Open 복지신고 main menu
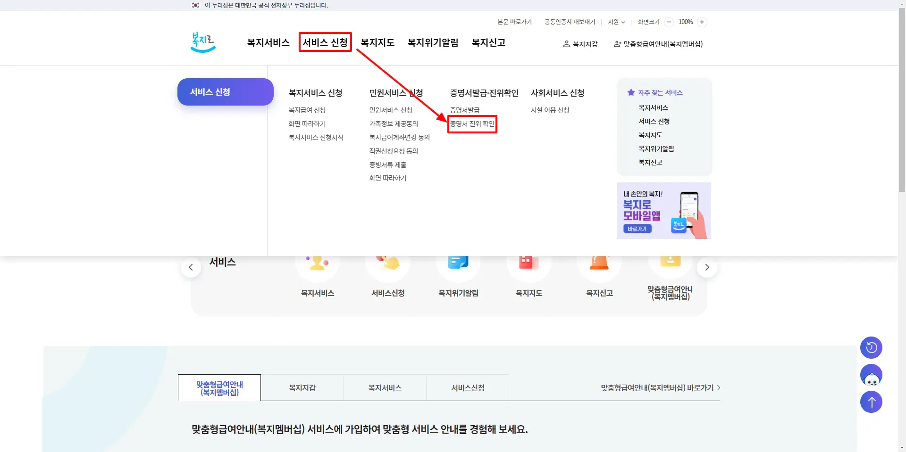Image resolution: width=906 pixels, height=452 pixels. point(488,42)
